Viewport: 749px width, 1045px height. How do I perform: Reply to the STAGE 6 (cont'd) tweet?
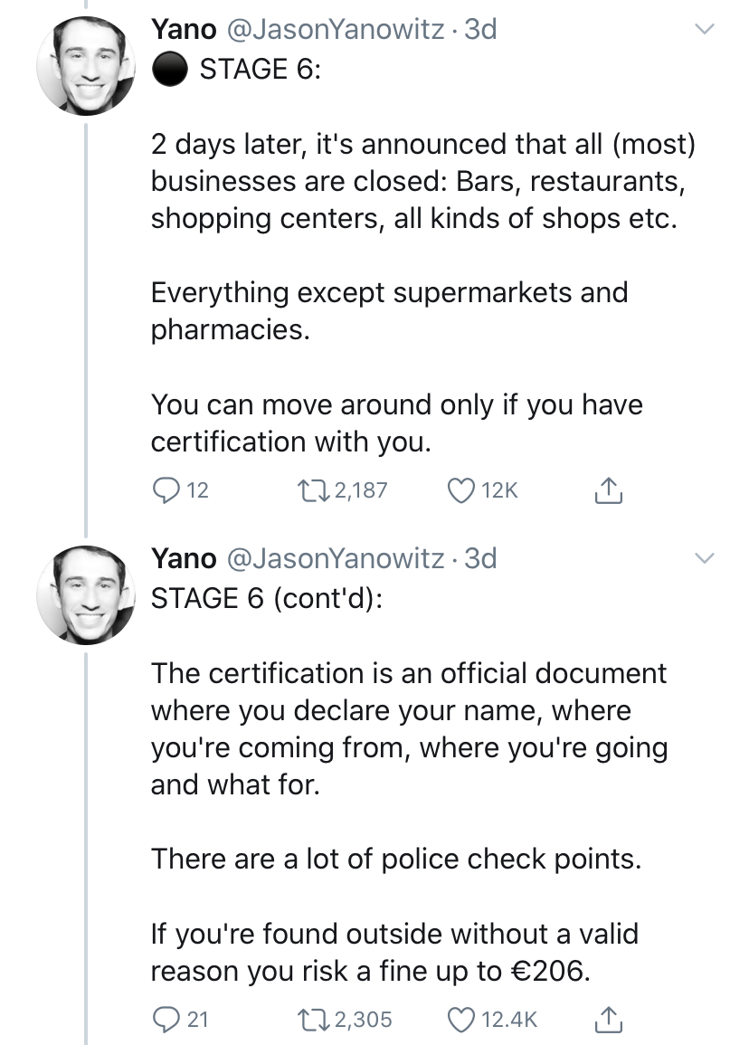point(164,1020)
